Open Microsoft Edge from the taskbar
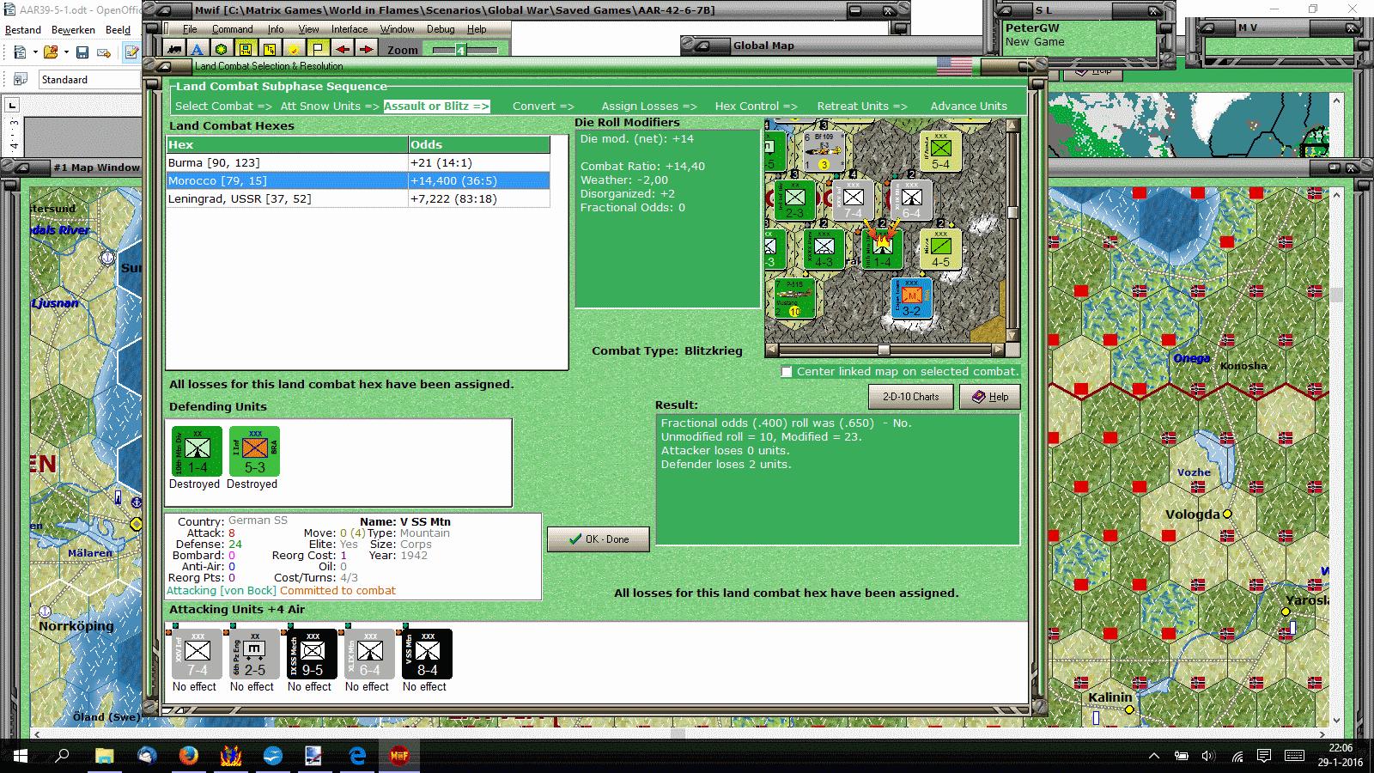Screen dimensions: 1374x773 tap(357, 756)
